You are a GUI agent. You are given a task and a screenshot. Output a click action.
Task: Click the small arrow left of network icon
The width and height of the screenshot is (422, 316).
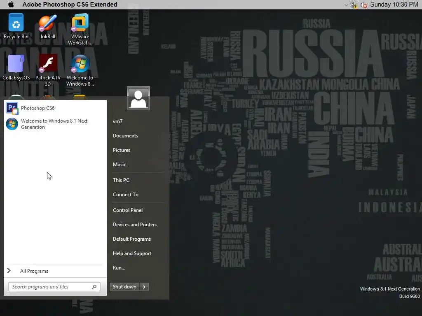(x=346, y=5)
